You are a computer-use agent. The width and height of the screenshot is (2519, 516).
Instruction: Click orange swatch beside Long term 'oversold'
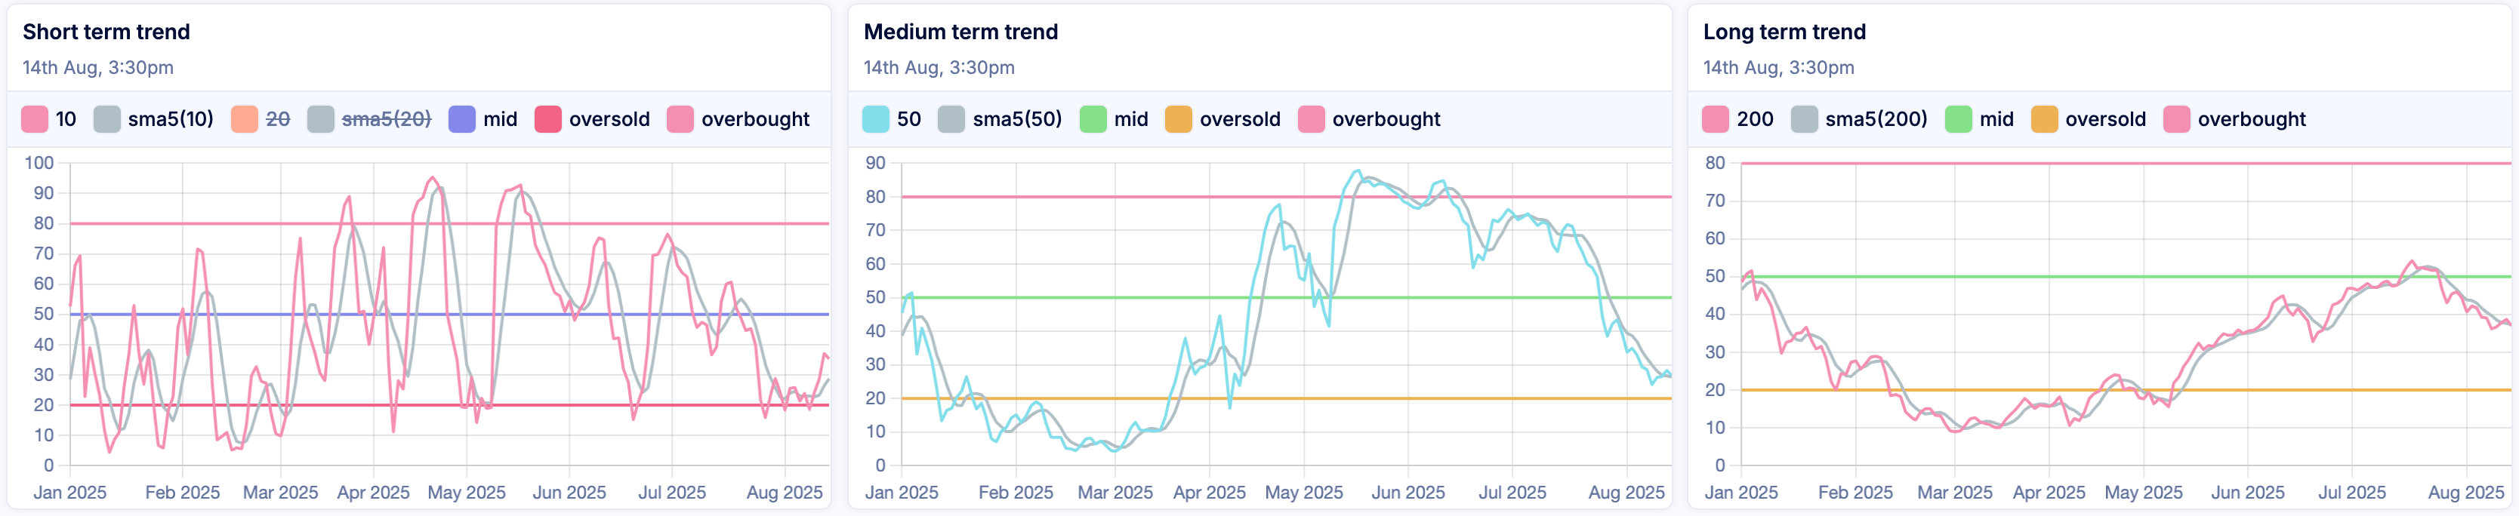click(2045, 119)
